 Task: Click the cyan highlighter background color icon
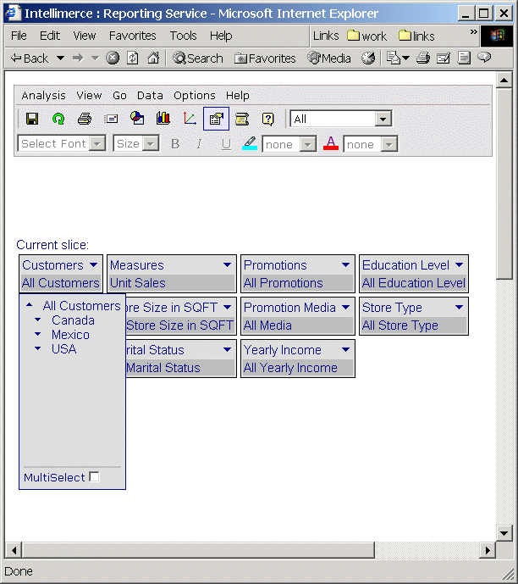250,143
